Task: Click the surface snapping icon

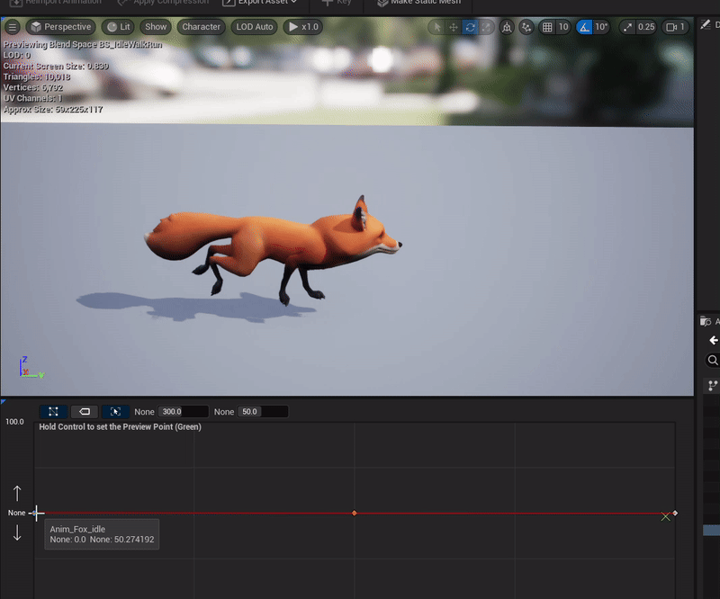Action: click(527, 27)
